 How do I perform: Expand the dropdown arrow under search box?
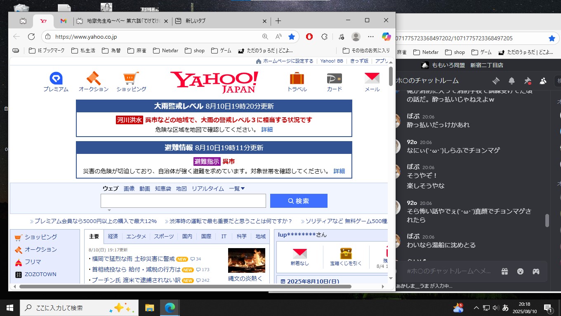coord(109,210)
